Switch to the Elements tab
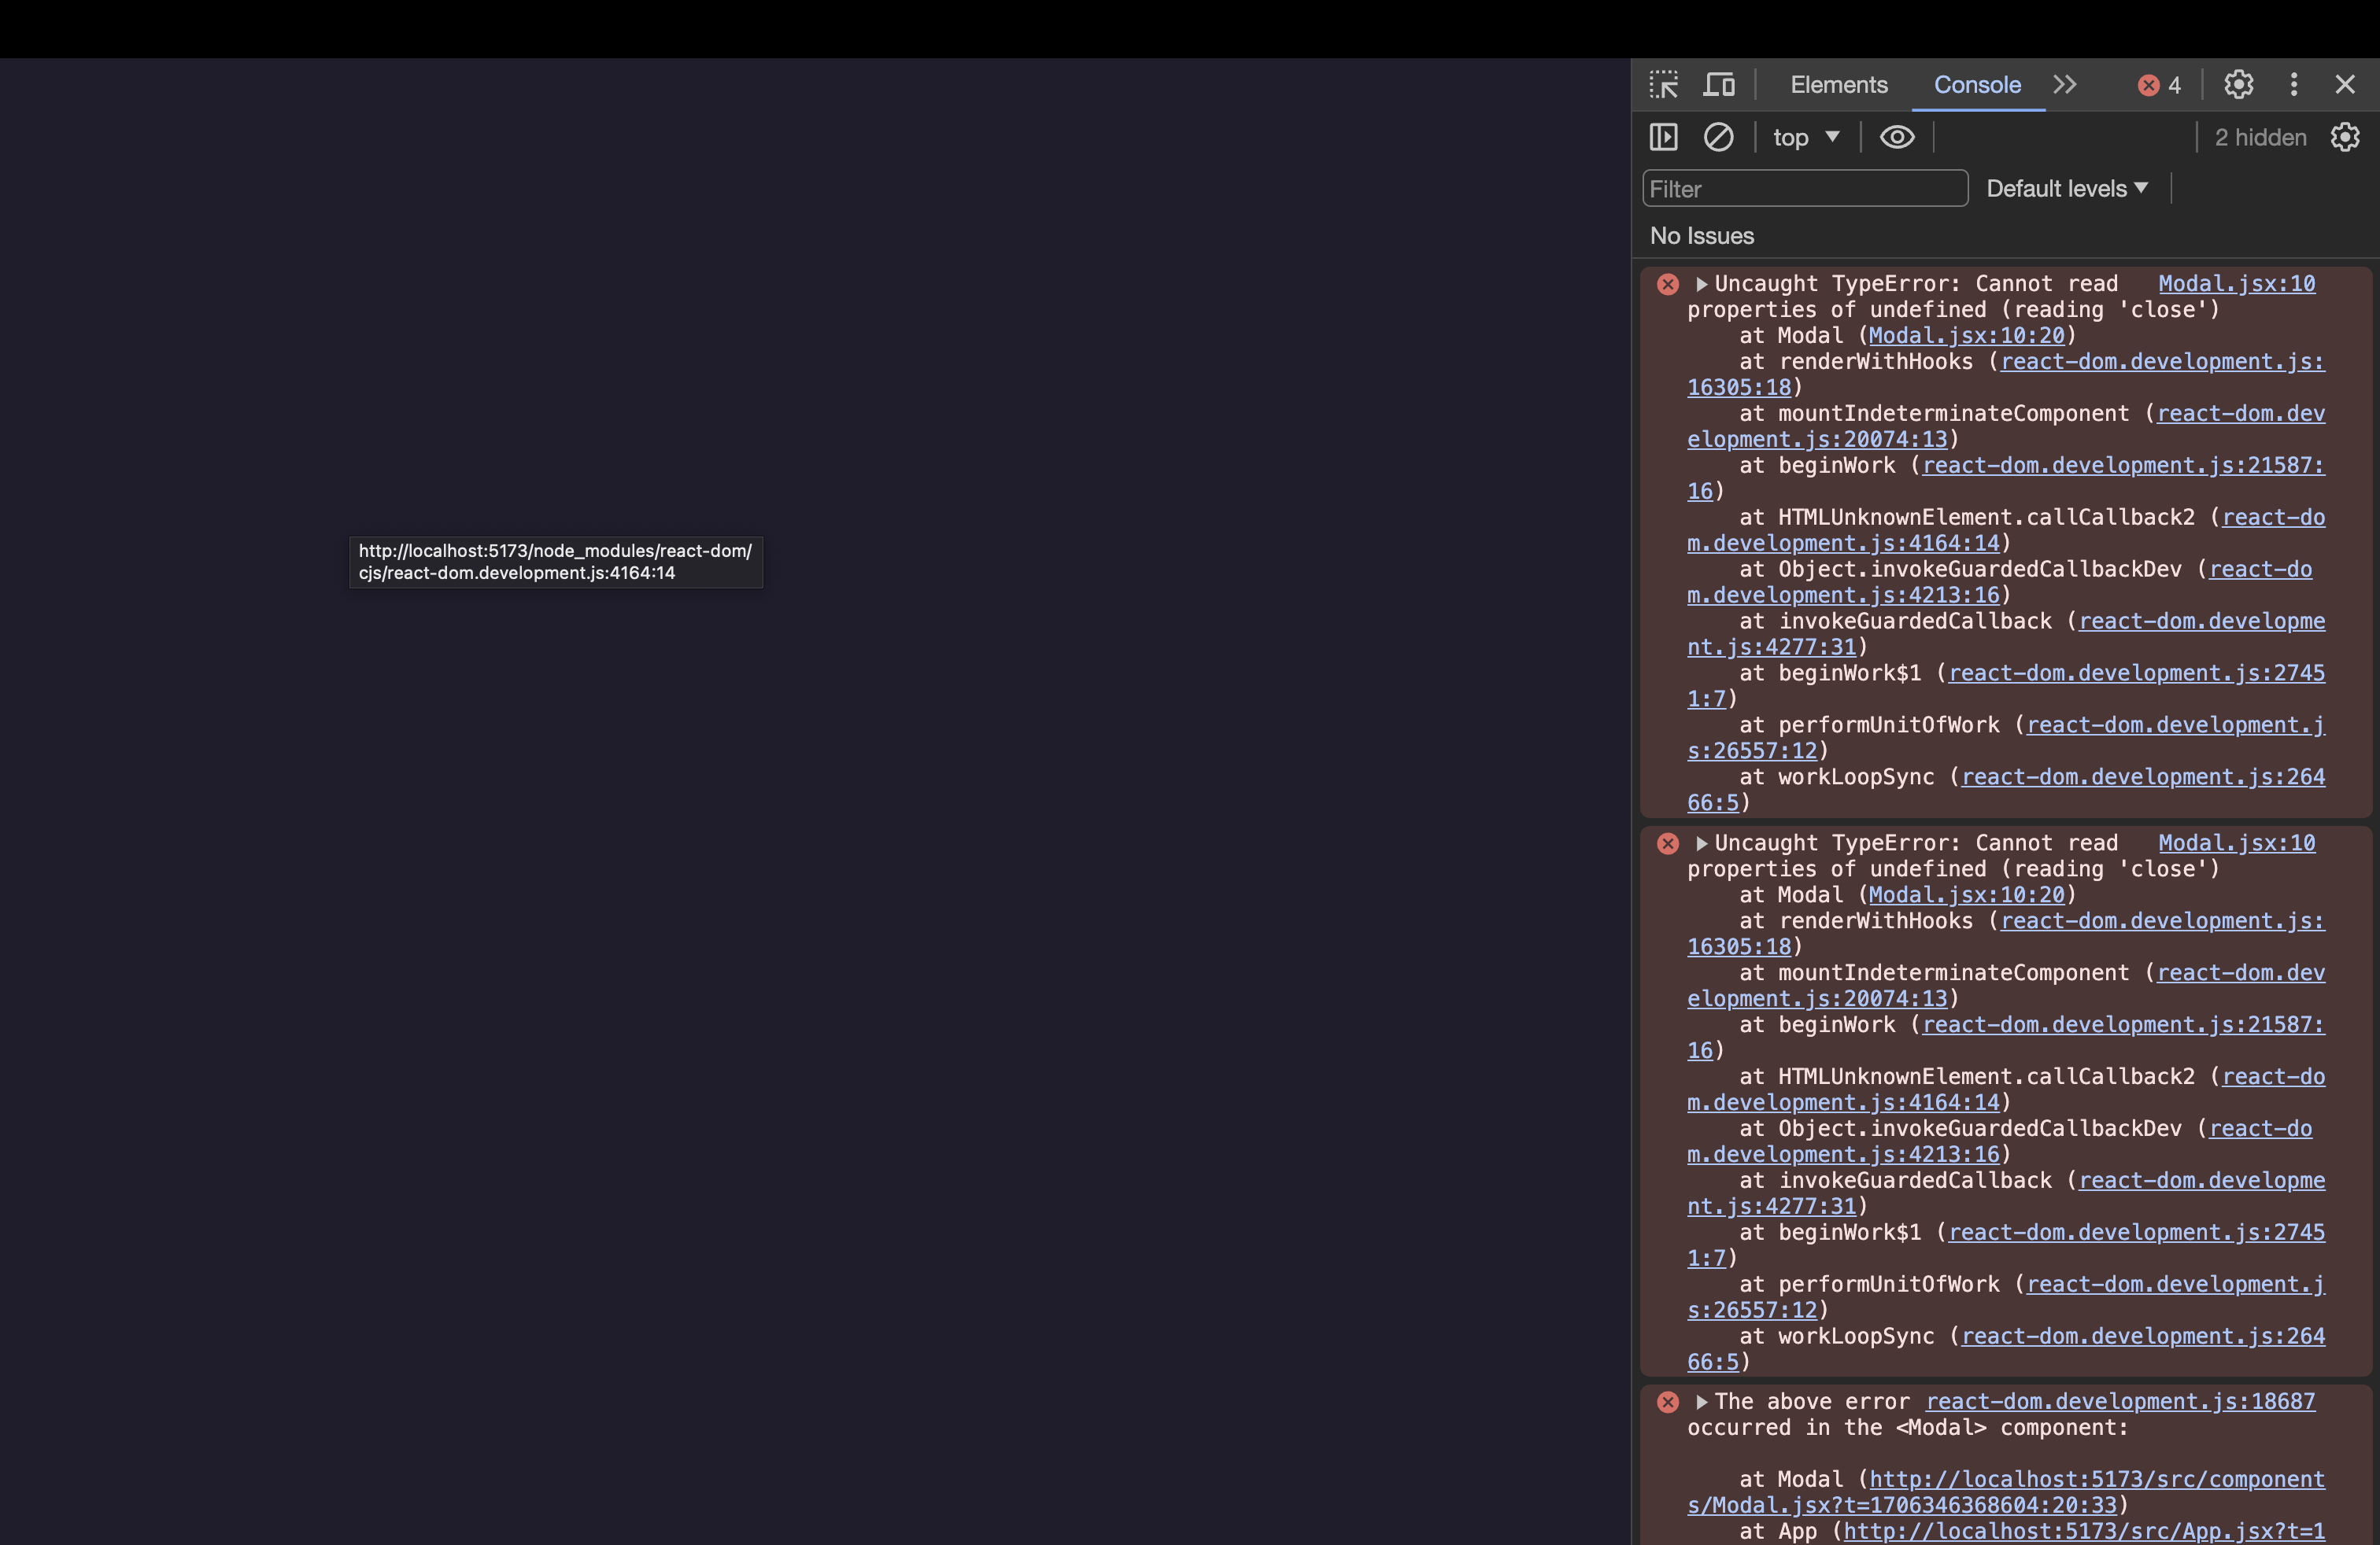Viewport: 2380px width, 1545px height. point(1838,85)
